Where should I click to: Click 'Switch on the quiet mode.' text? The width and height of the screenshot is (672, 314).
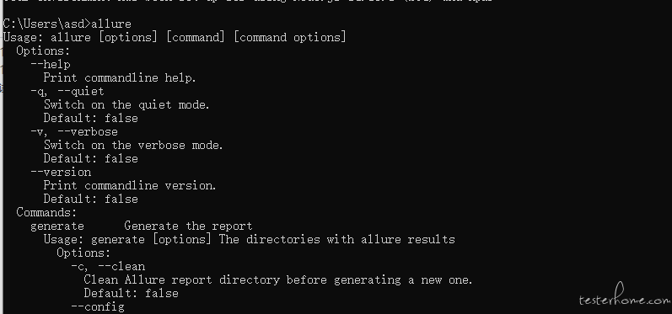click(x=126, y=104)
